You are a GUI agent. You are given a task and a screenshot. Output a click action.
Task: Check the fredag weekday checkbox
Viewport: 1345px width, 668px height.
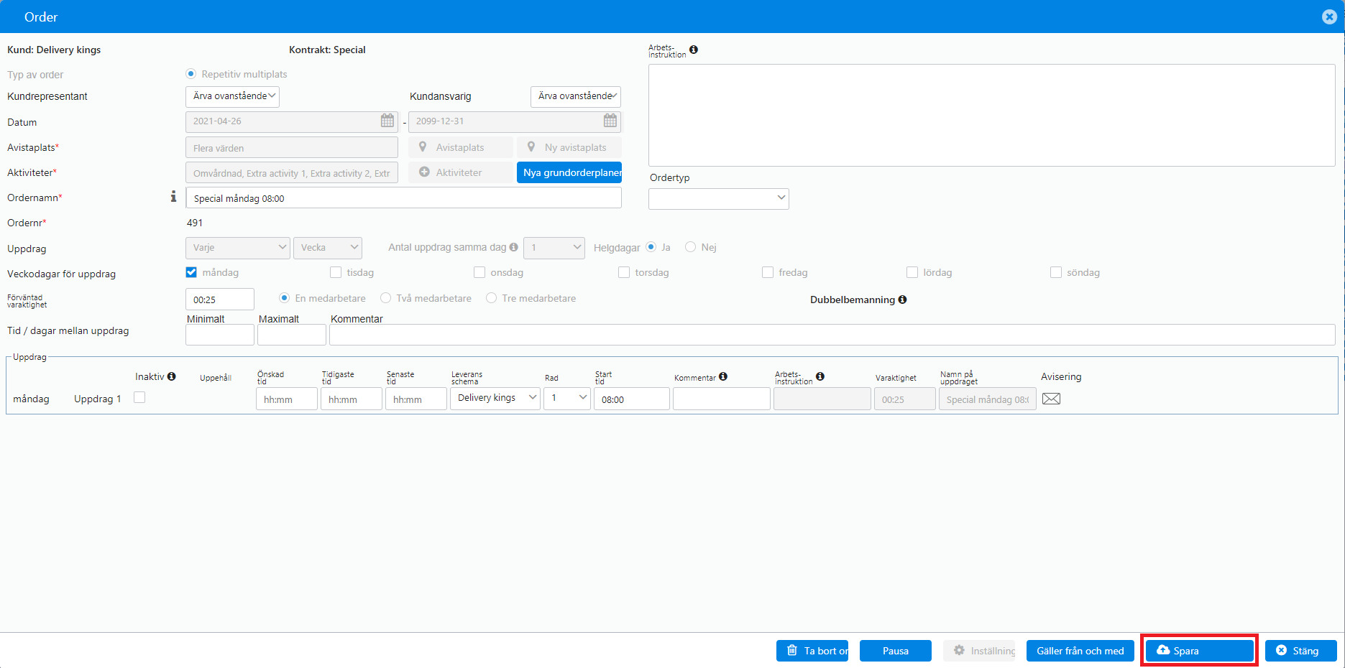(x=768, y=272)
